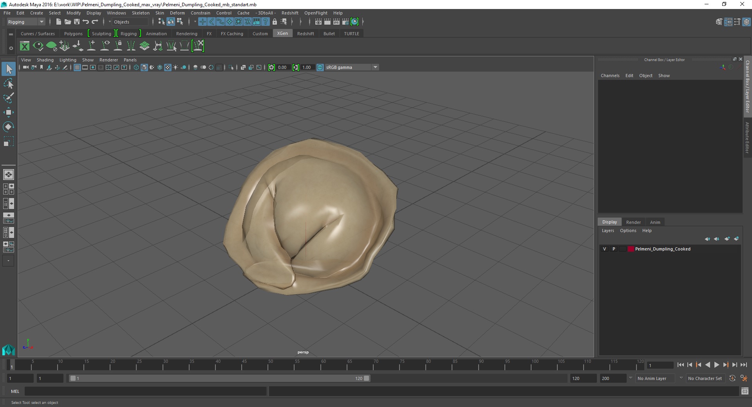Play the animation forwards
The image size is (752, 407).
pos(716,365)
